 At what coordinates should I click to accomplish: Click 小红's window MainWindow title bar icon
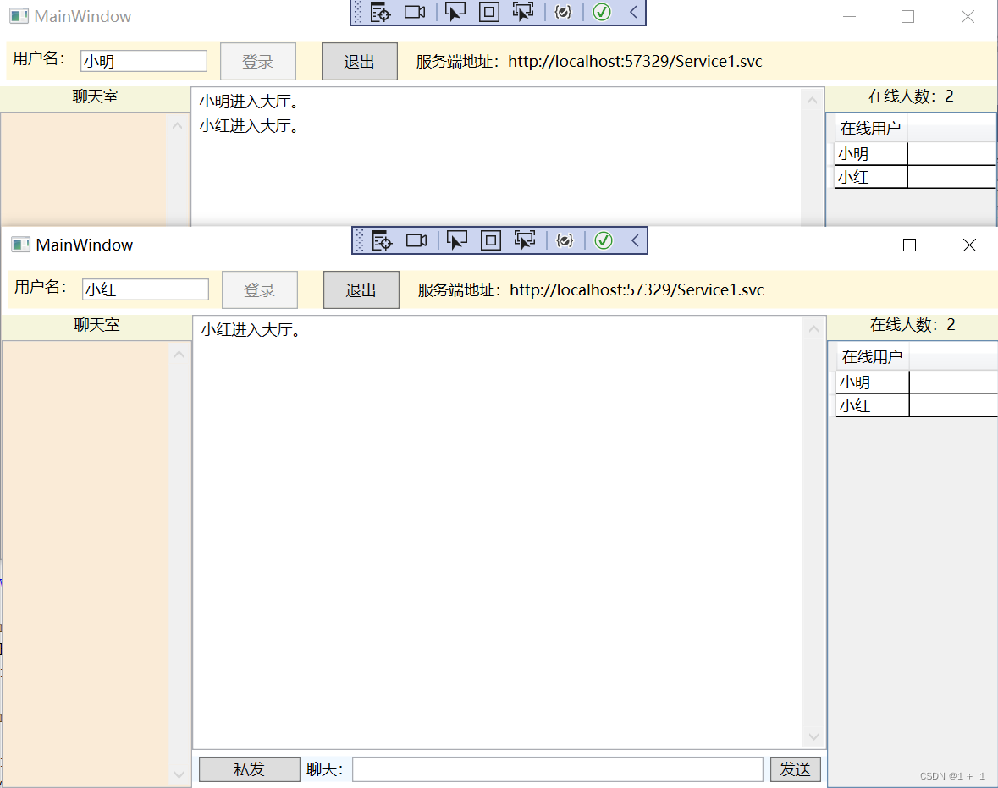(x=19, y=245)
